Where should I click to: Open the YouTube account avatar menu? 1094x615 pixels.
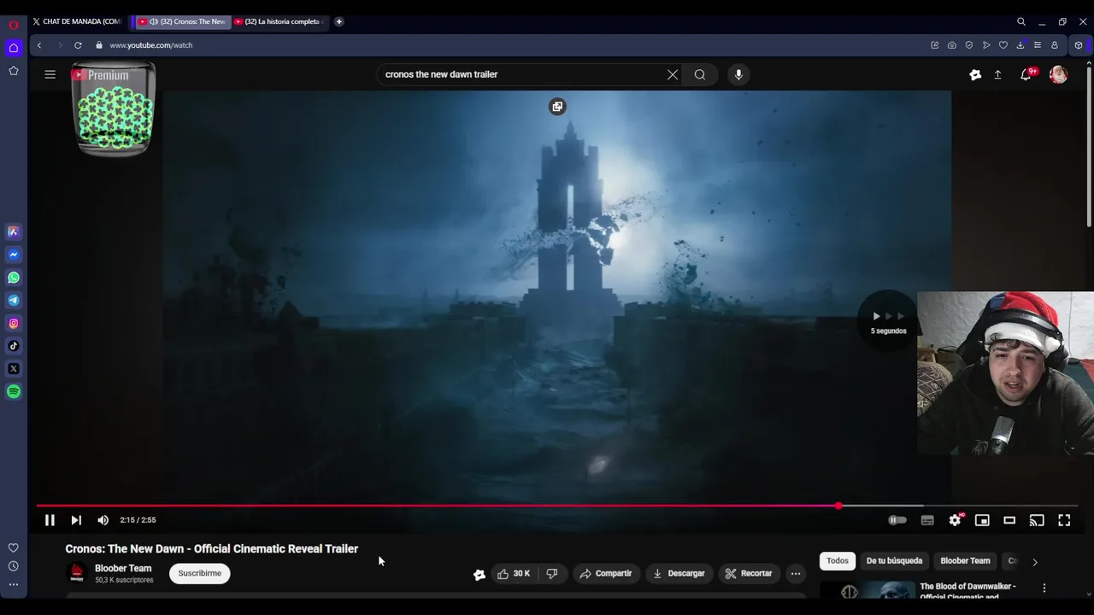pyautogui.click(x=1058, y=74)
